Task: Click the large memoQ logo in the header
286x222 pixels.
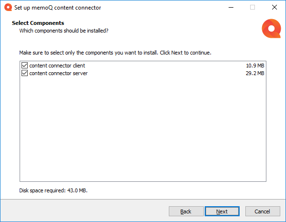Action: click(x=271, y=28)
